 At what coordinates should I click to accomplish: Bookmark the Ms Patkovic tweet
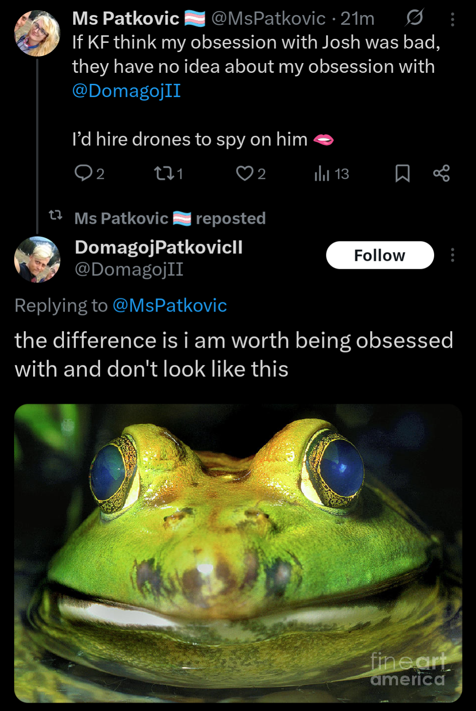coord(402,173)
